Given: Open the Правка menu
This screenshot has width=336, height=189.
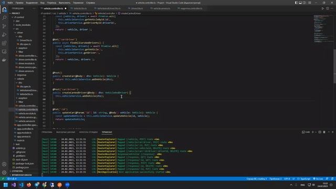Looking at the screenshot, I should pos(19,3).
